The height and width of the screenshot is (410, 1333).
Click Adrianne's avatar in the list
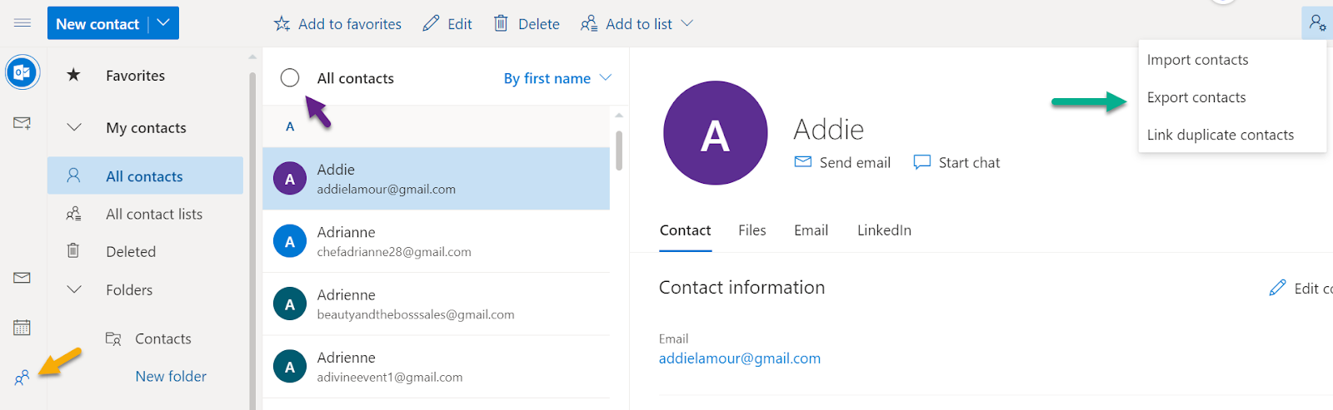(290, 241)
